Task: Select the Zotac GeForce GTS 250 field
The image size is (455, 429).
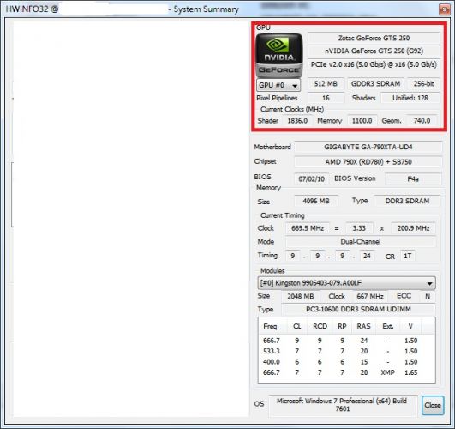Action: click(374, 38)
